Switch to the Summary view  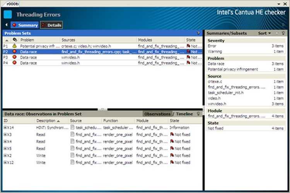coord(25,25)
